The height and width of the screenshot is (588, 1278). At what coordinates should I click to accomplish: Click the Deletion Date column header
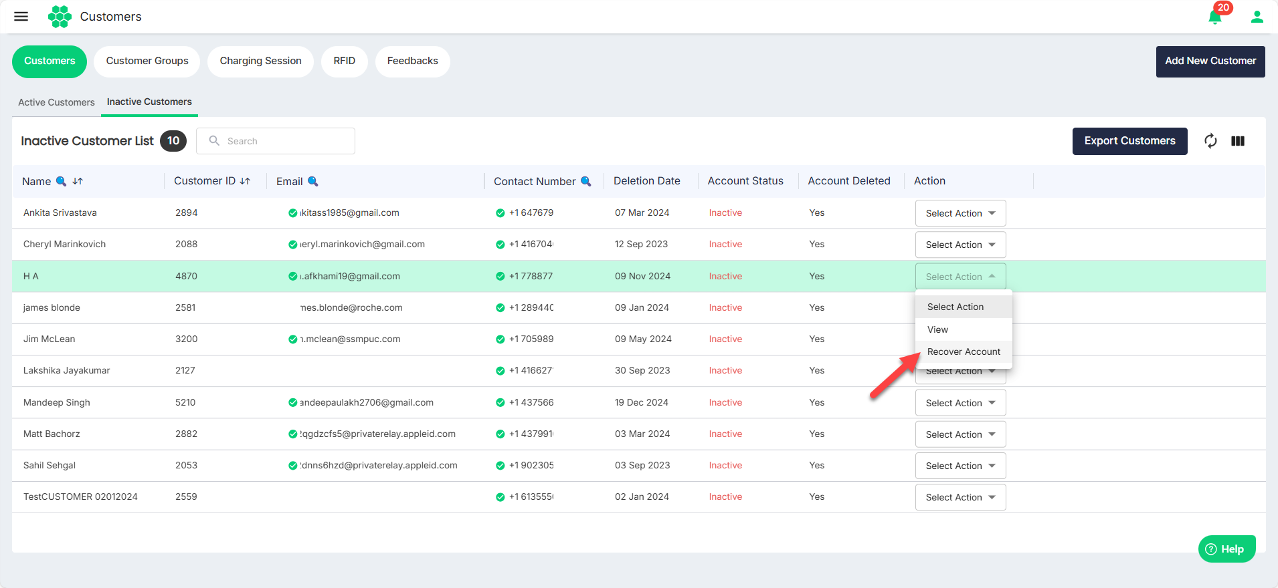tap(647, 181)
